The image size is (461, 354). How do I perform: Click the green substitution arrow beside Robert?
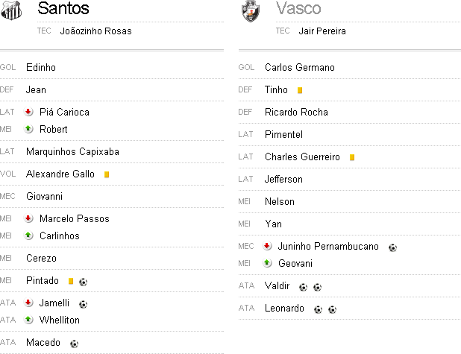(x=29, y=129)
